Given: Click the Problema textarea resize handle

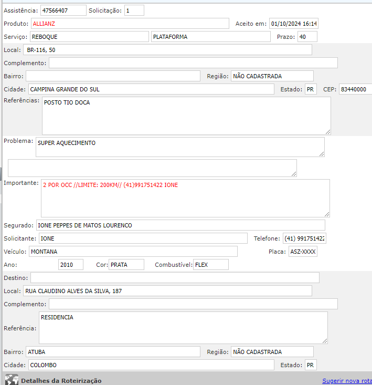Looking at the screenshot, I should (x=322, y=154).
